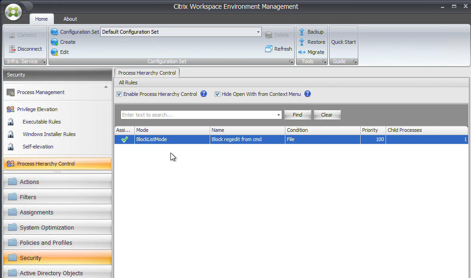
Task: Open the search history dropdown arrow
Action: point(278,115)
